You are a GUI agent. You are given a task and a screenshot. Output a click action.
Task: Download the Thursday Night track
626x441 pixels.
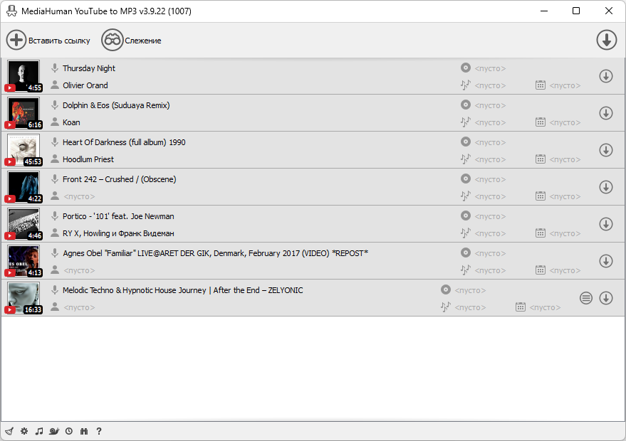605,76
